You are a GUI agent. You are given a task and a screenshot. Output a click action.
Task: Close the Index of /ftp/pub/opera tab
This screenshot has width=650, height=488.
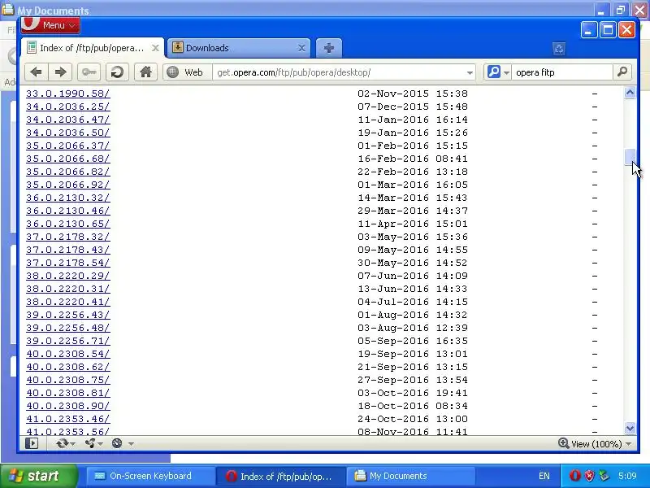click(155, 48)
